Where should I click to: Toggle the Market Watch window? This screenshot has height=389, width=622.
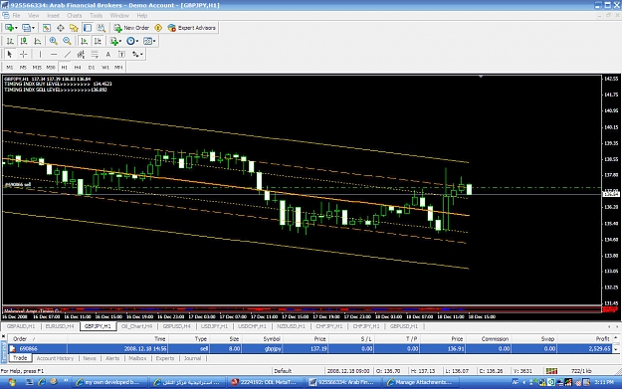(x=47, y=28)
